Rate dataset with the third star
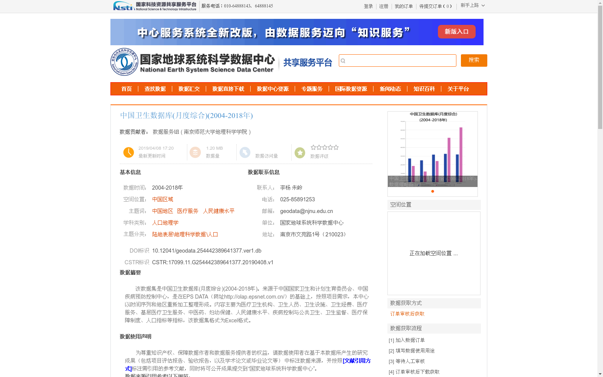This screenshot has width=603, height=377. [324, 147]
